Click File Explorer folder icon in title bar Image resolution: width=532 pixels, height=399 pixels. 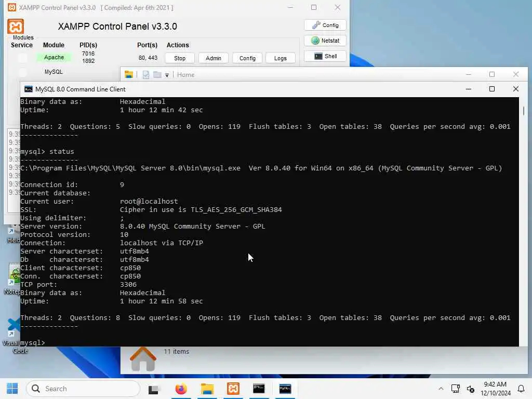coord(129,75)
